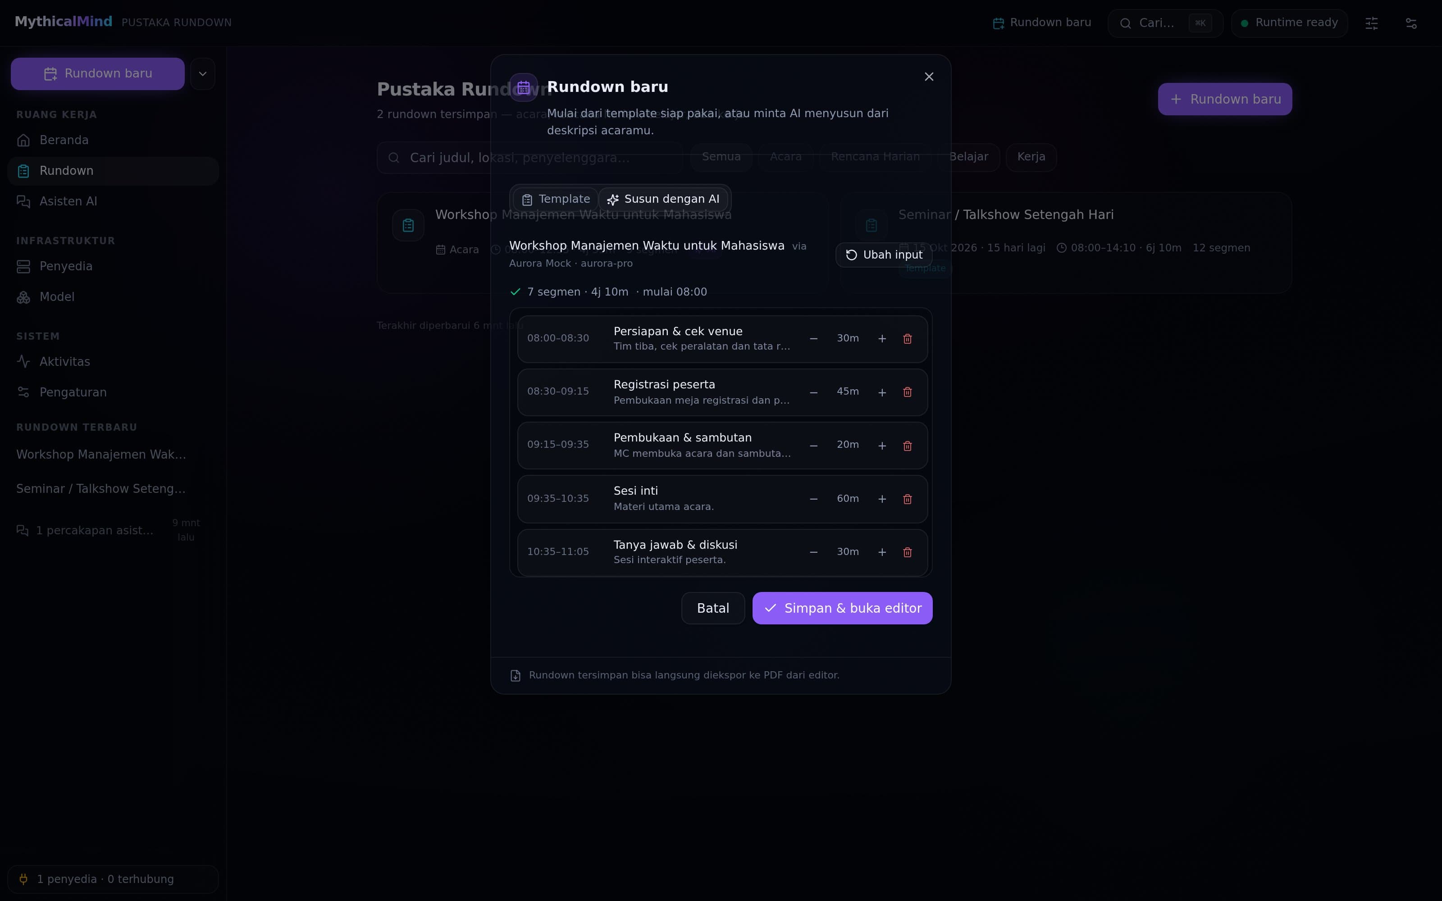Select the Acara filter chip

pyautogui.click(x=785, y=157)
